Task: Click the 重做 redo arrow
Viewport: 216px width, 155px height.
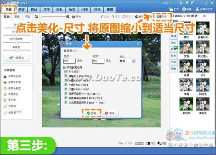Action: 116,17
